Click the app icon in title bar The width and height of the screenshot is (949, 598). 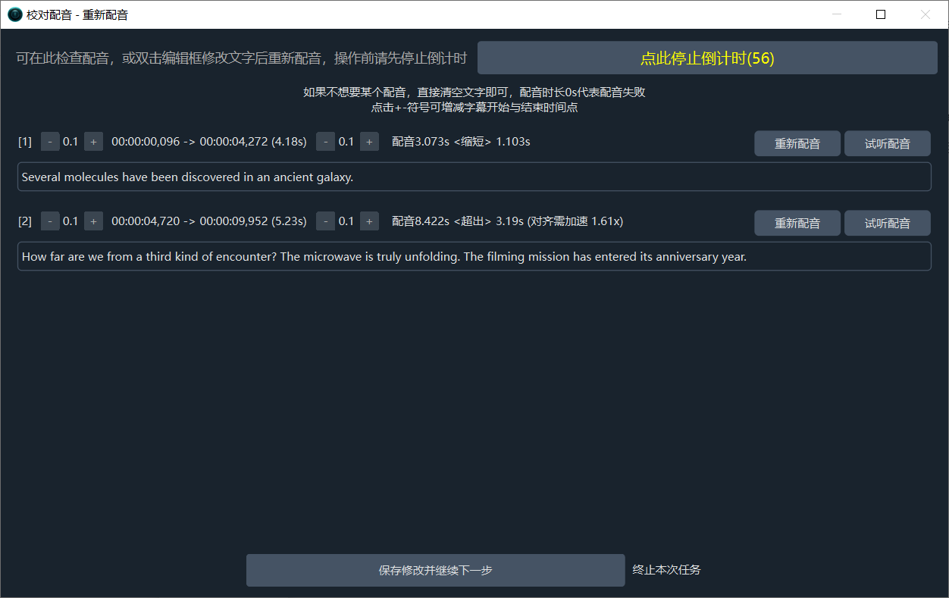(x=14, y=14)
